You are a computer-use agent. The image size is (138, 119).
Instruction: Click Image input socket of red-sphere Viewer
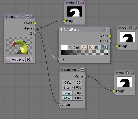coord(64,21)
